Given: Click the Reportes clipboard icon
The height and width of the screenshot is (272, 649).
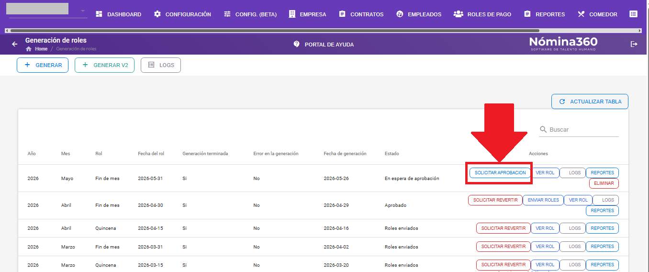Looking at the screenshot, I should (527, 14).
